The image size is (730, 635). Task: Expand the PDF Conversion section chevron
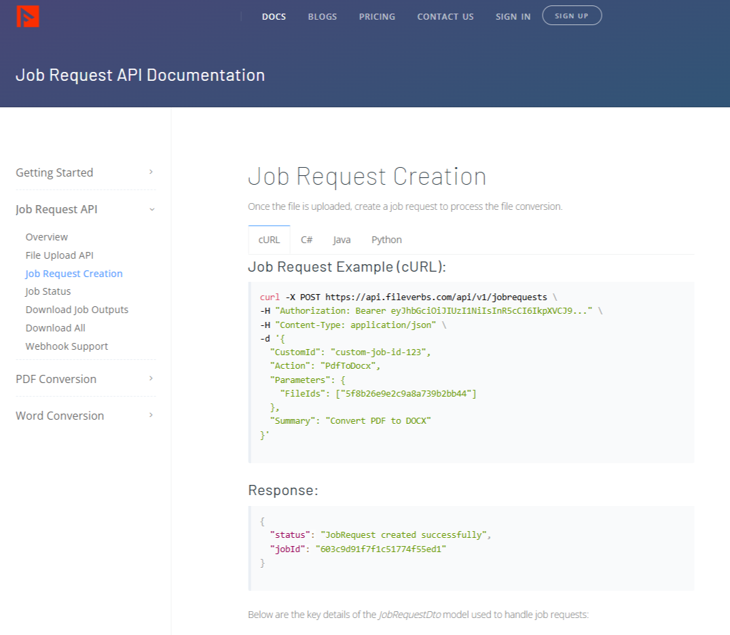click(151, 378)
